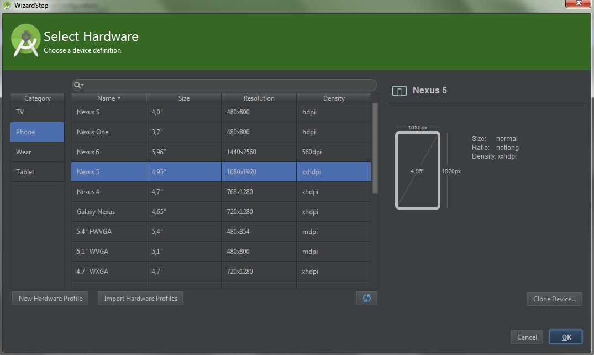Click the Resolution column header
Viewport: 594px width, 355px height.
pyautogui.click(x=259, y=98)
